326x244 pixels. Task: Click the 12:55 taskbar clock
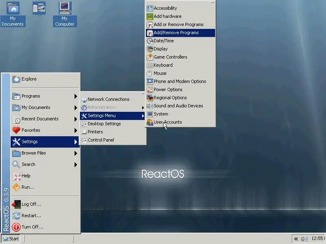tap(317, 239)
